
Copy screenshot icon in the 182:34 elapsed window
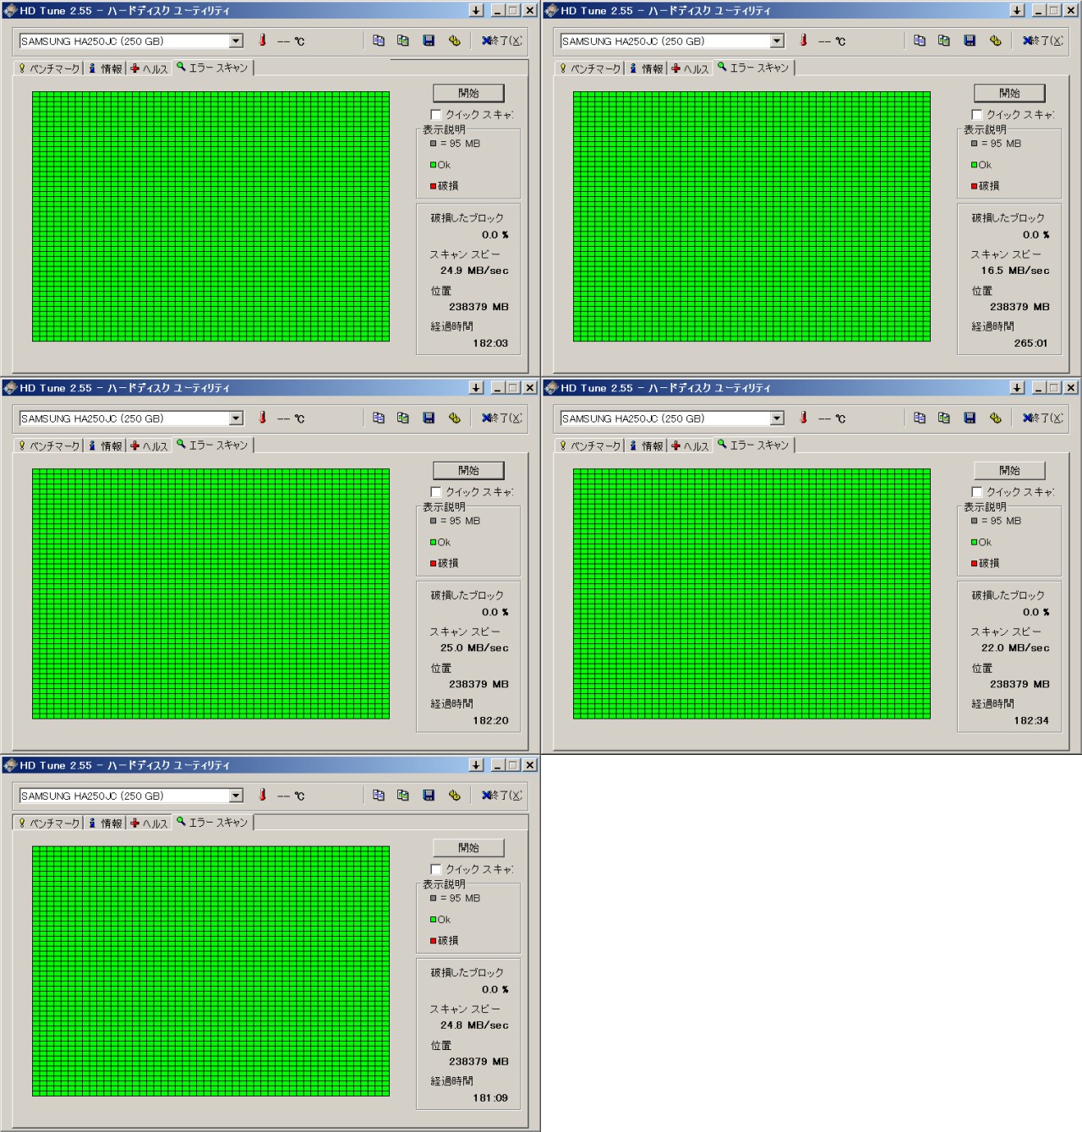point(944,418)
